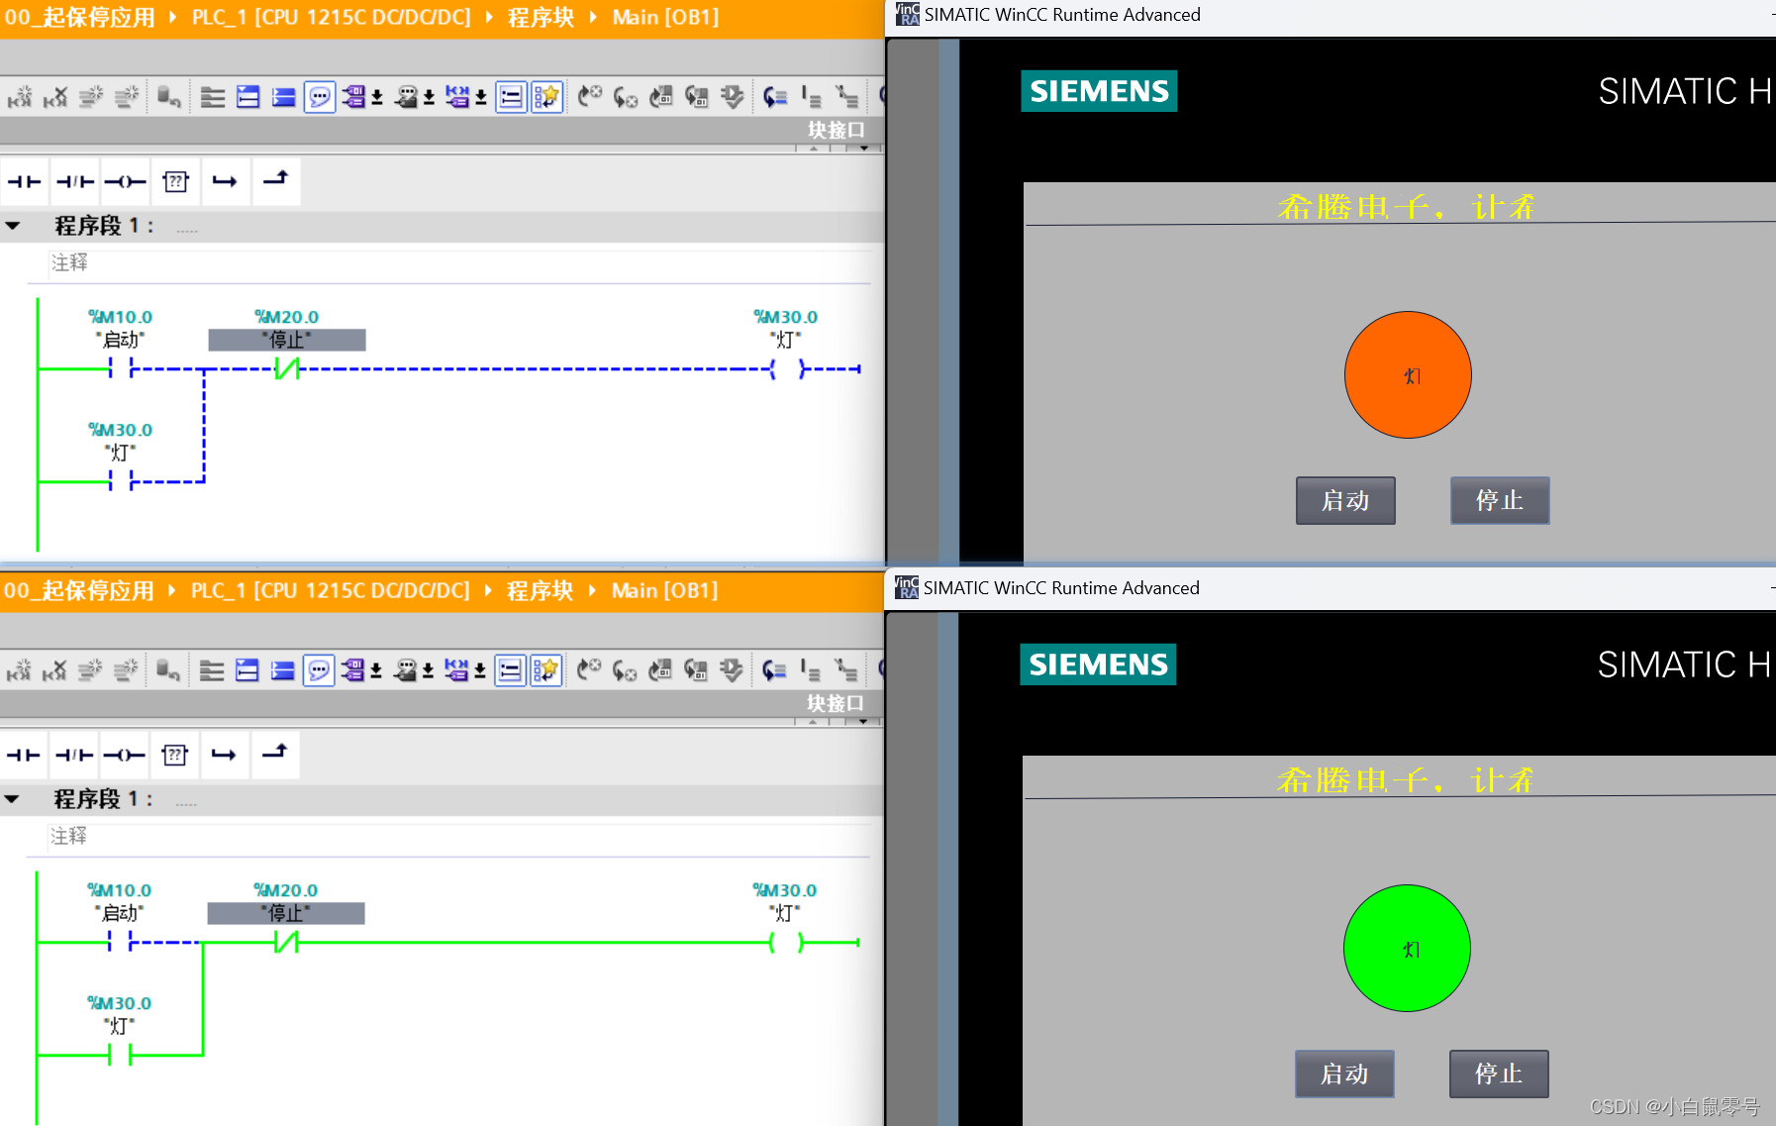Image resolution: width=1776 pixels, height=1126 pixels.
Task: Collapse 程序段 1 triangle in solid-green rung editor
Action: (x=12, y=799)
